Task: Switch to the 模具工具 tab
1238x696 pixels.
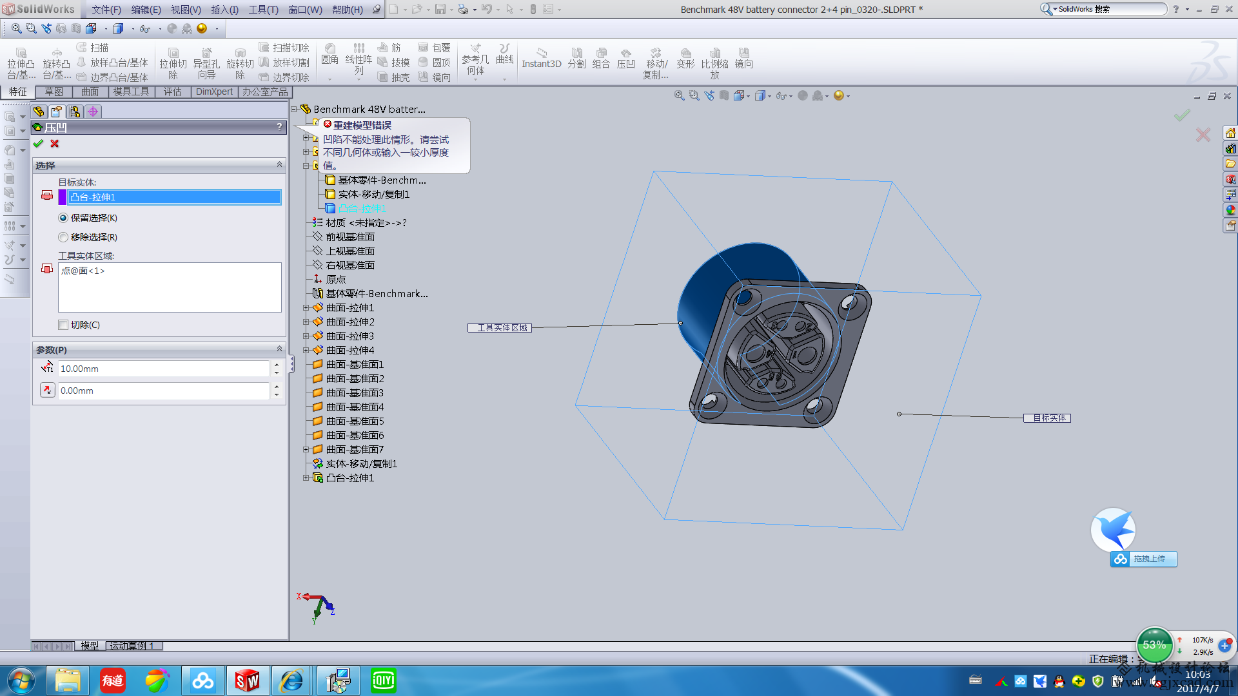Action: point(131,92)
